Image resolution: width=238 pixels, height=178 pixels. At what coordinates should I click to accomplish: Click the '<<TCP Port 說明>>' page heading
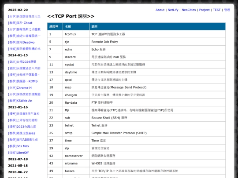[x=71, y=16]
